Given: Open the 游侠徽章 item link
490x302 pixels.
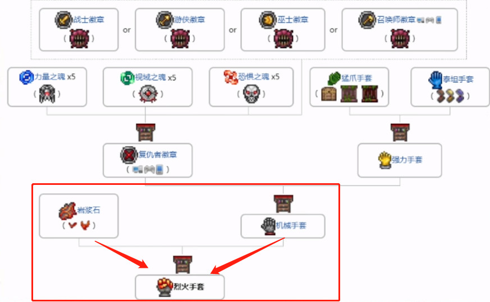Looking at the screenshot, I should (x=189, y=20).
